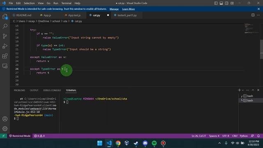Viewport: 263px width, 148px height.
Task: Open the Accounts menu icon
Action: [5, 119]
